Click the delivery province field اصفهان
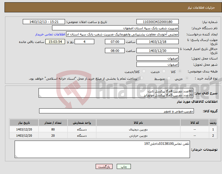Viewport: 222px width, 174px height. pos(158,58)
